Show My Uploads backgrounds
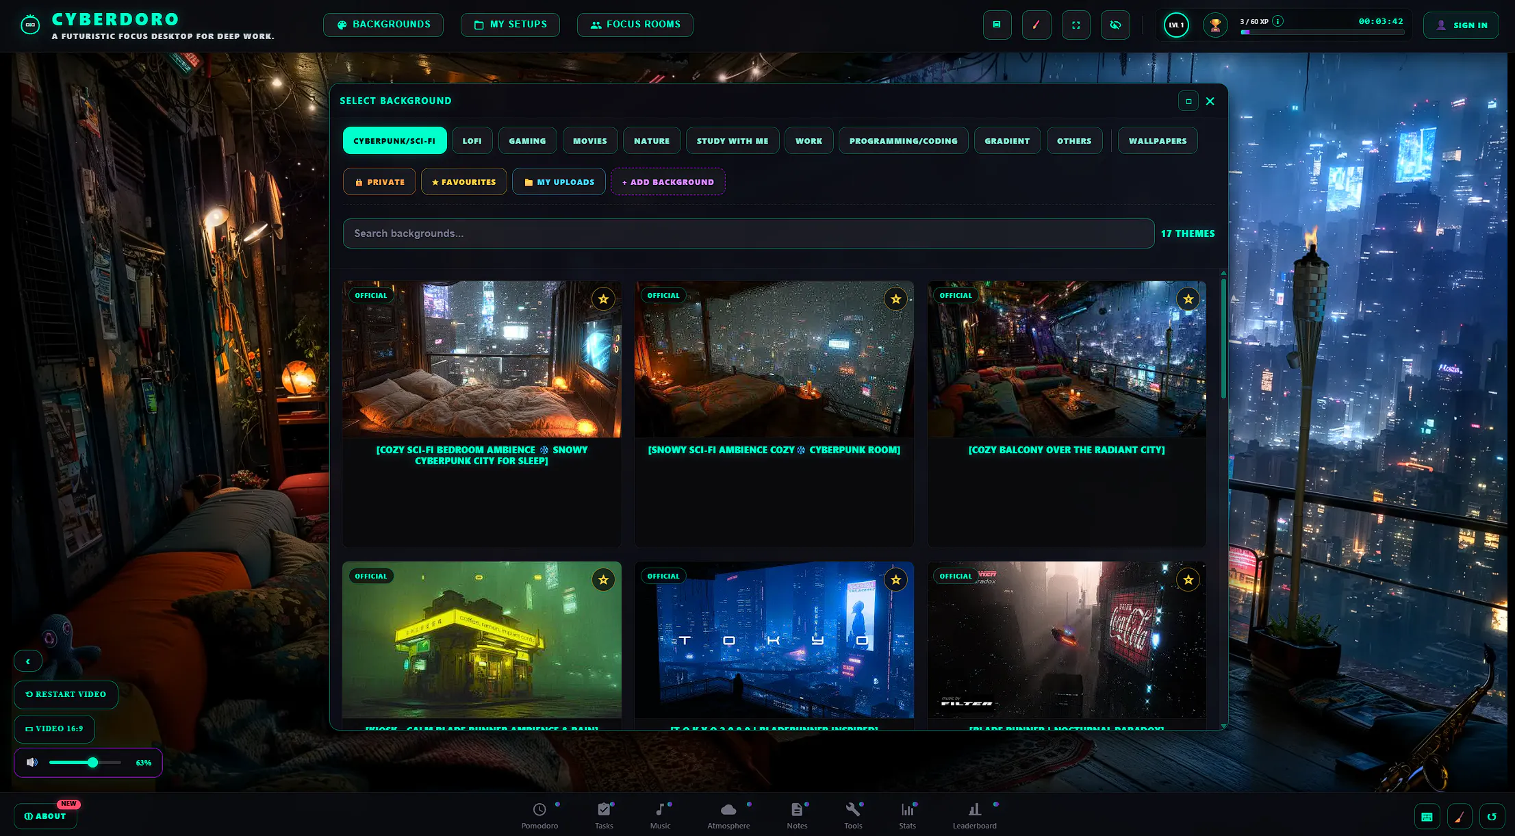Viewport: 1515px width, 836px height. click(559, 181)
